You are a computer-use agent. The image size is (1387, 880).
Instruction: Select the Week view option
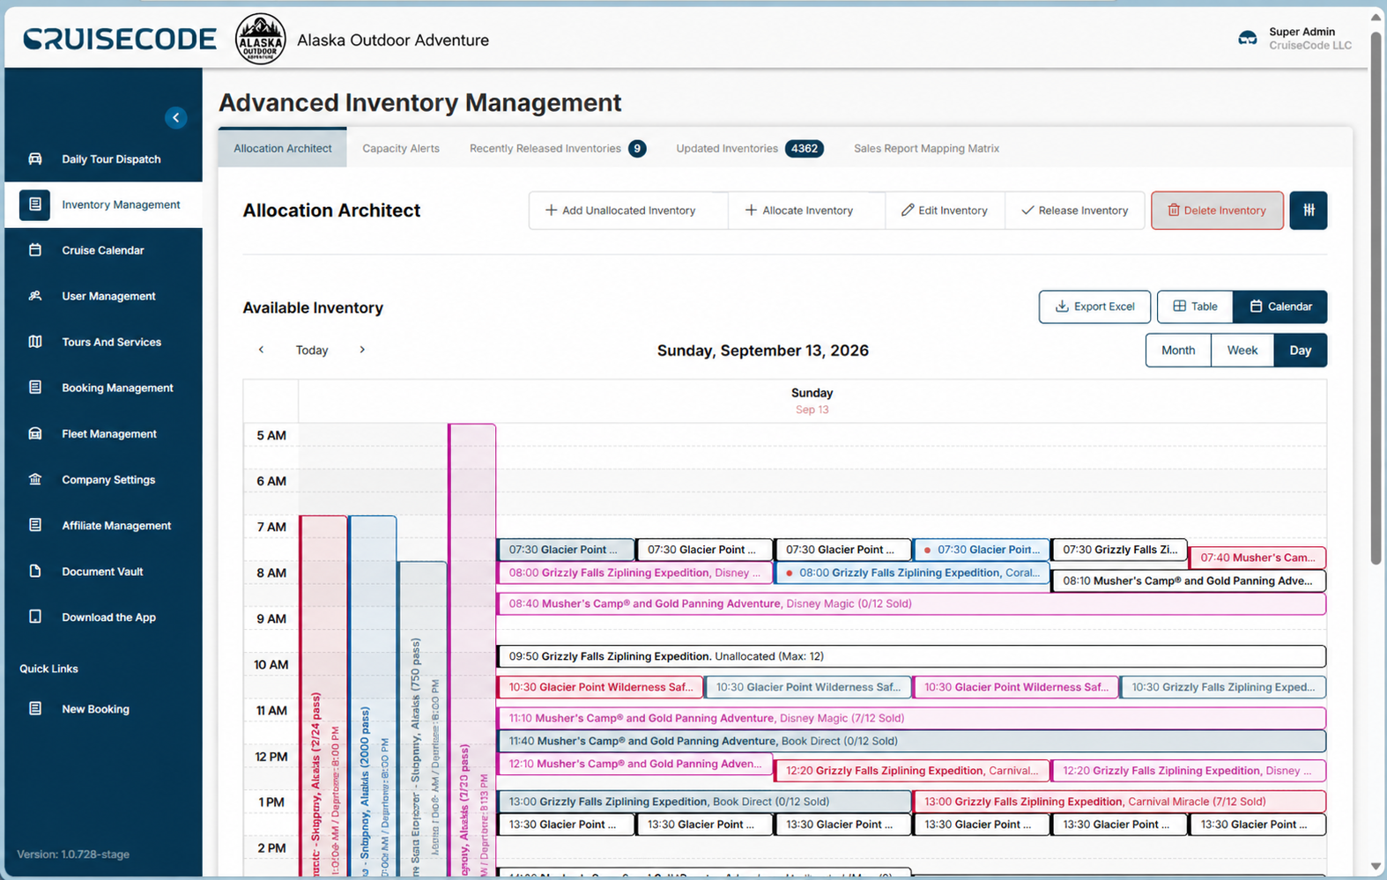tap(1242, 350)
